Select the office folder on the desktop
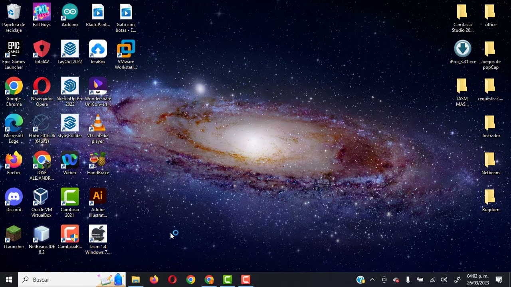The image size is (511, 287). (491, 16)
